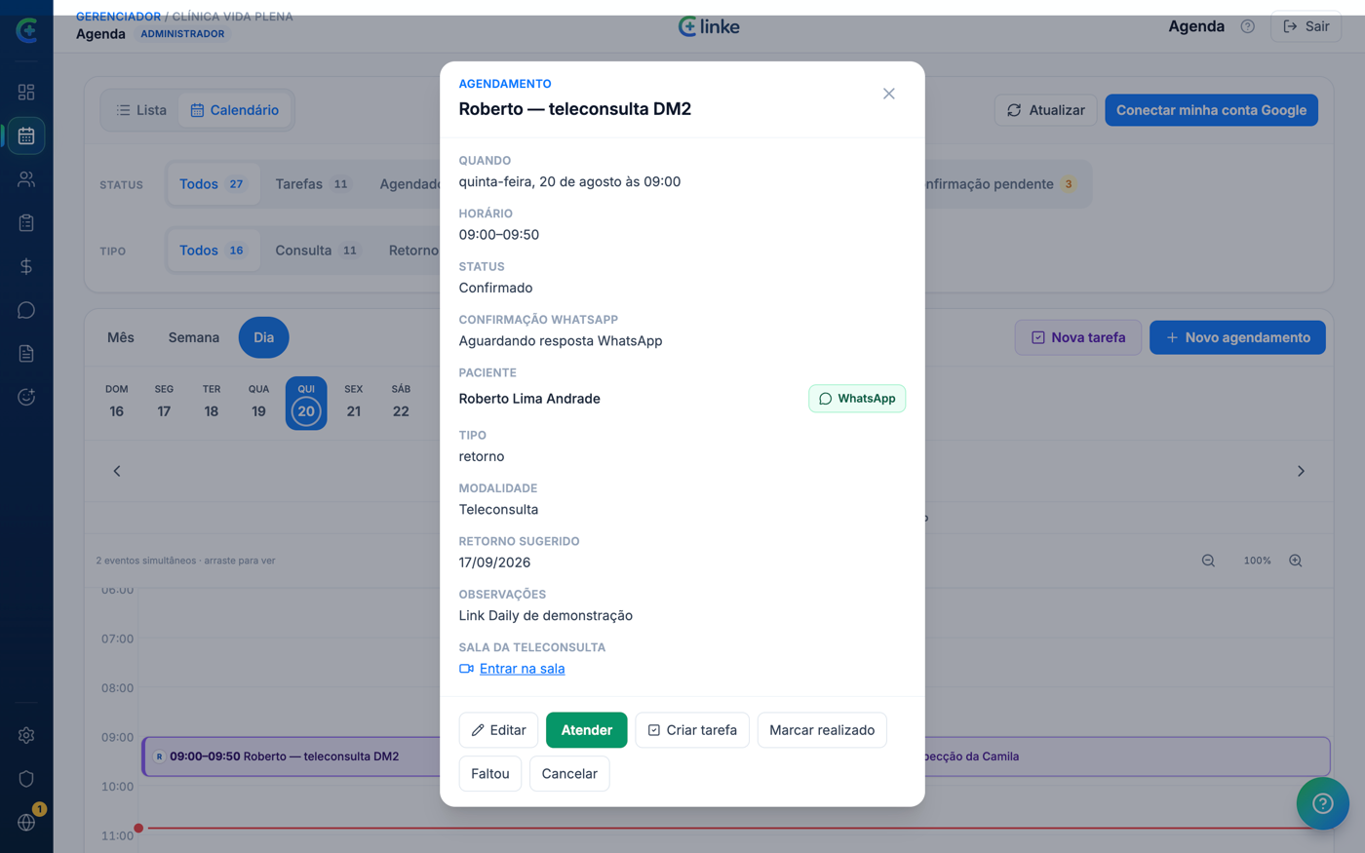Zoom in the calendar with plus magnifier

coord(1296,561)
